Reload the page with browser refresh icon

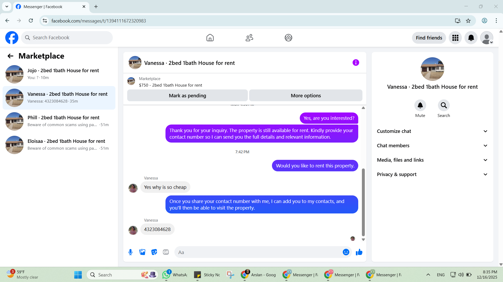coord(31,21)
